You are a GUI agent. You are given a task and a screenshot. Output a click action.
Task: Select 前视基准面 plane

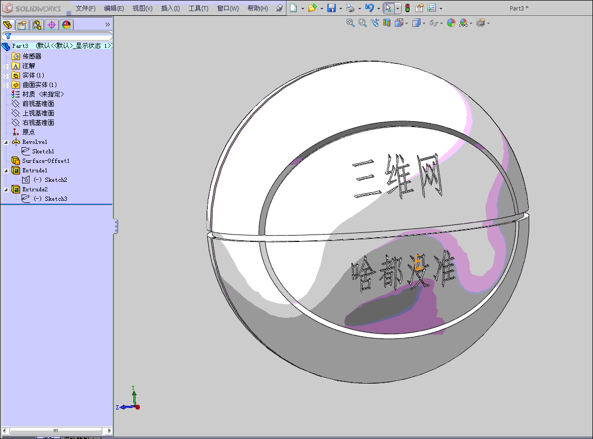click(x=38, y=104)
